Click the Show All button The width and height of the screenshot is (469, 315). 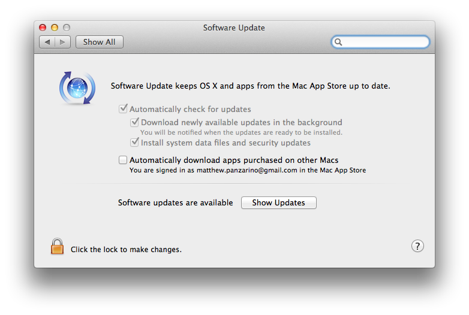tap(100, 42)
